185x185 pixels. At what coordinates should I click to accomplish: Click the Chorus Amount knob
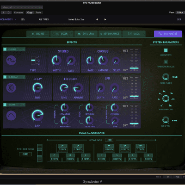pyautogui.click(x=103, y=60)
